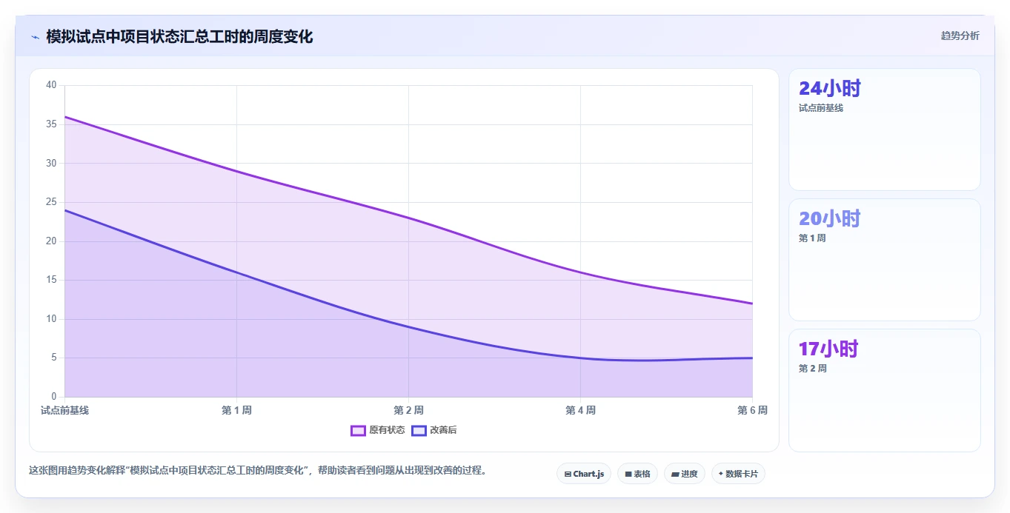This screenshot has width=1010, height=513.
Task: Click the 趋势分析 label in the header
Action: (960, 36)
